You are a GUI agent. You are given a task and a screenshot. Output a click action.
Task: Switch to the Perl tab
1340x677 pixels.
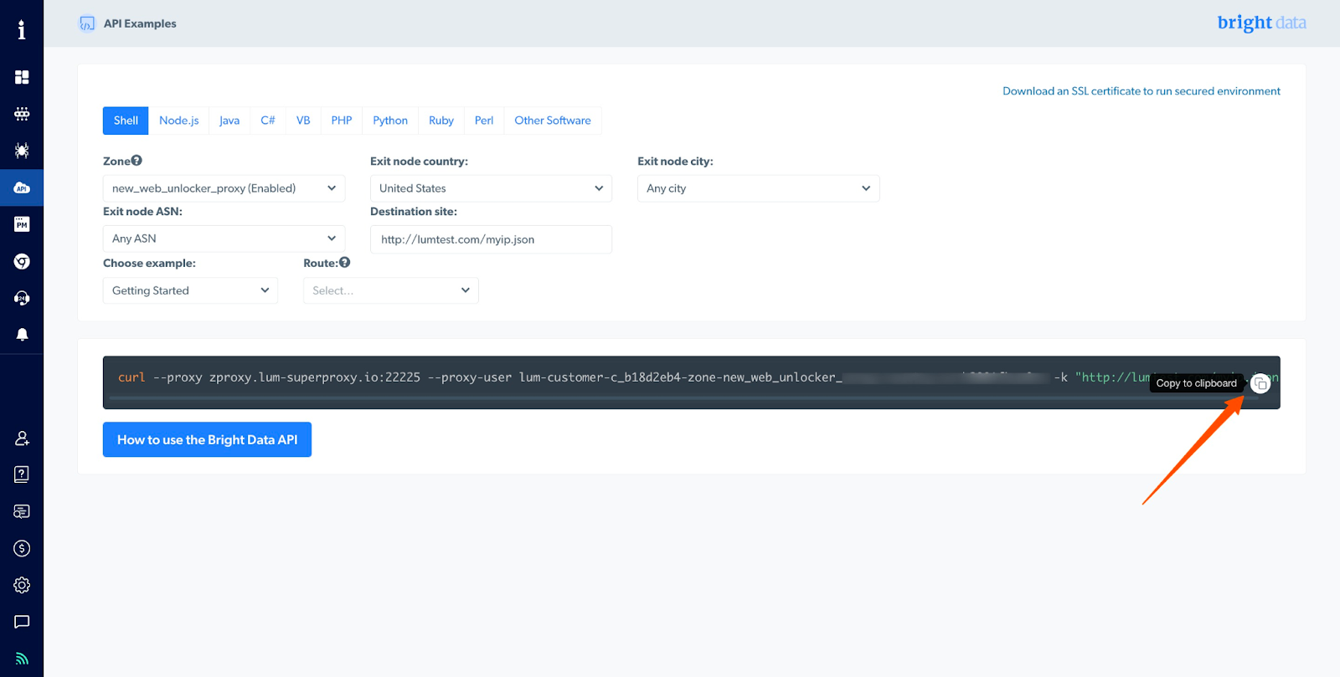pos(484,121)
